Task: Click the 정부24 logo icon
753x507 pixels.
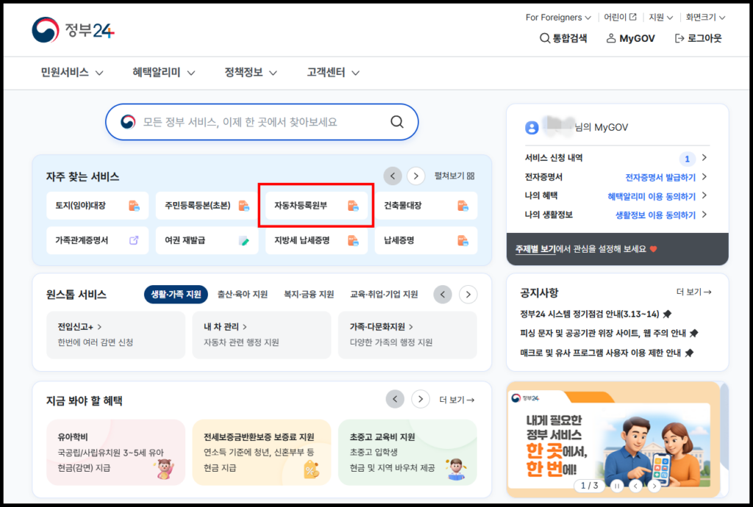Action: point(45,29)
